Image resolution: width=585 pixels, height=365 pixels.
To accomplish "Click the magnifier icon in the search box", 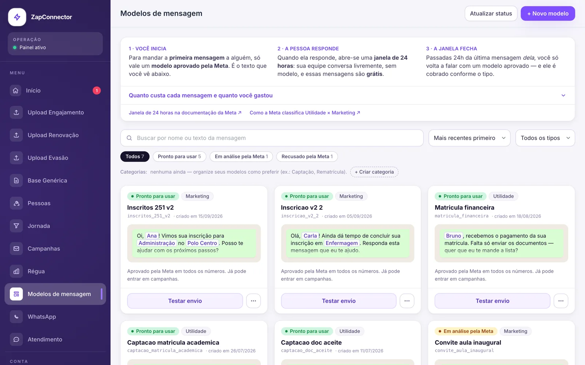I will 129,138.
